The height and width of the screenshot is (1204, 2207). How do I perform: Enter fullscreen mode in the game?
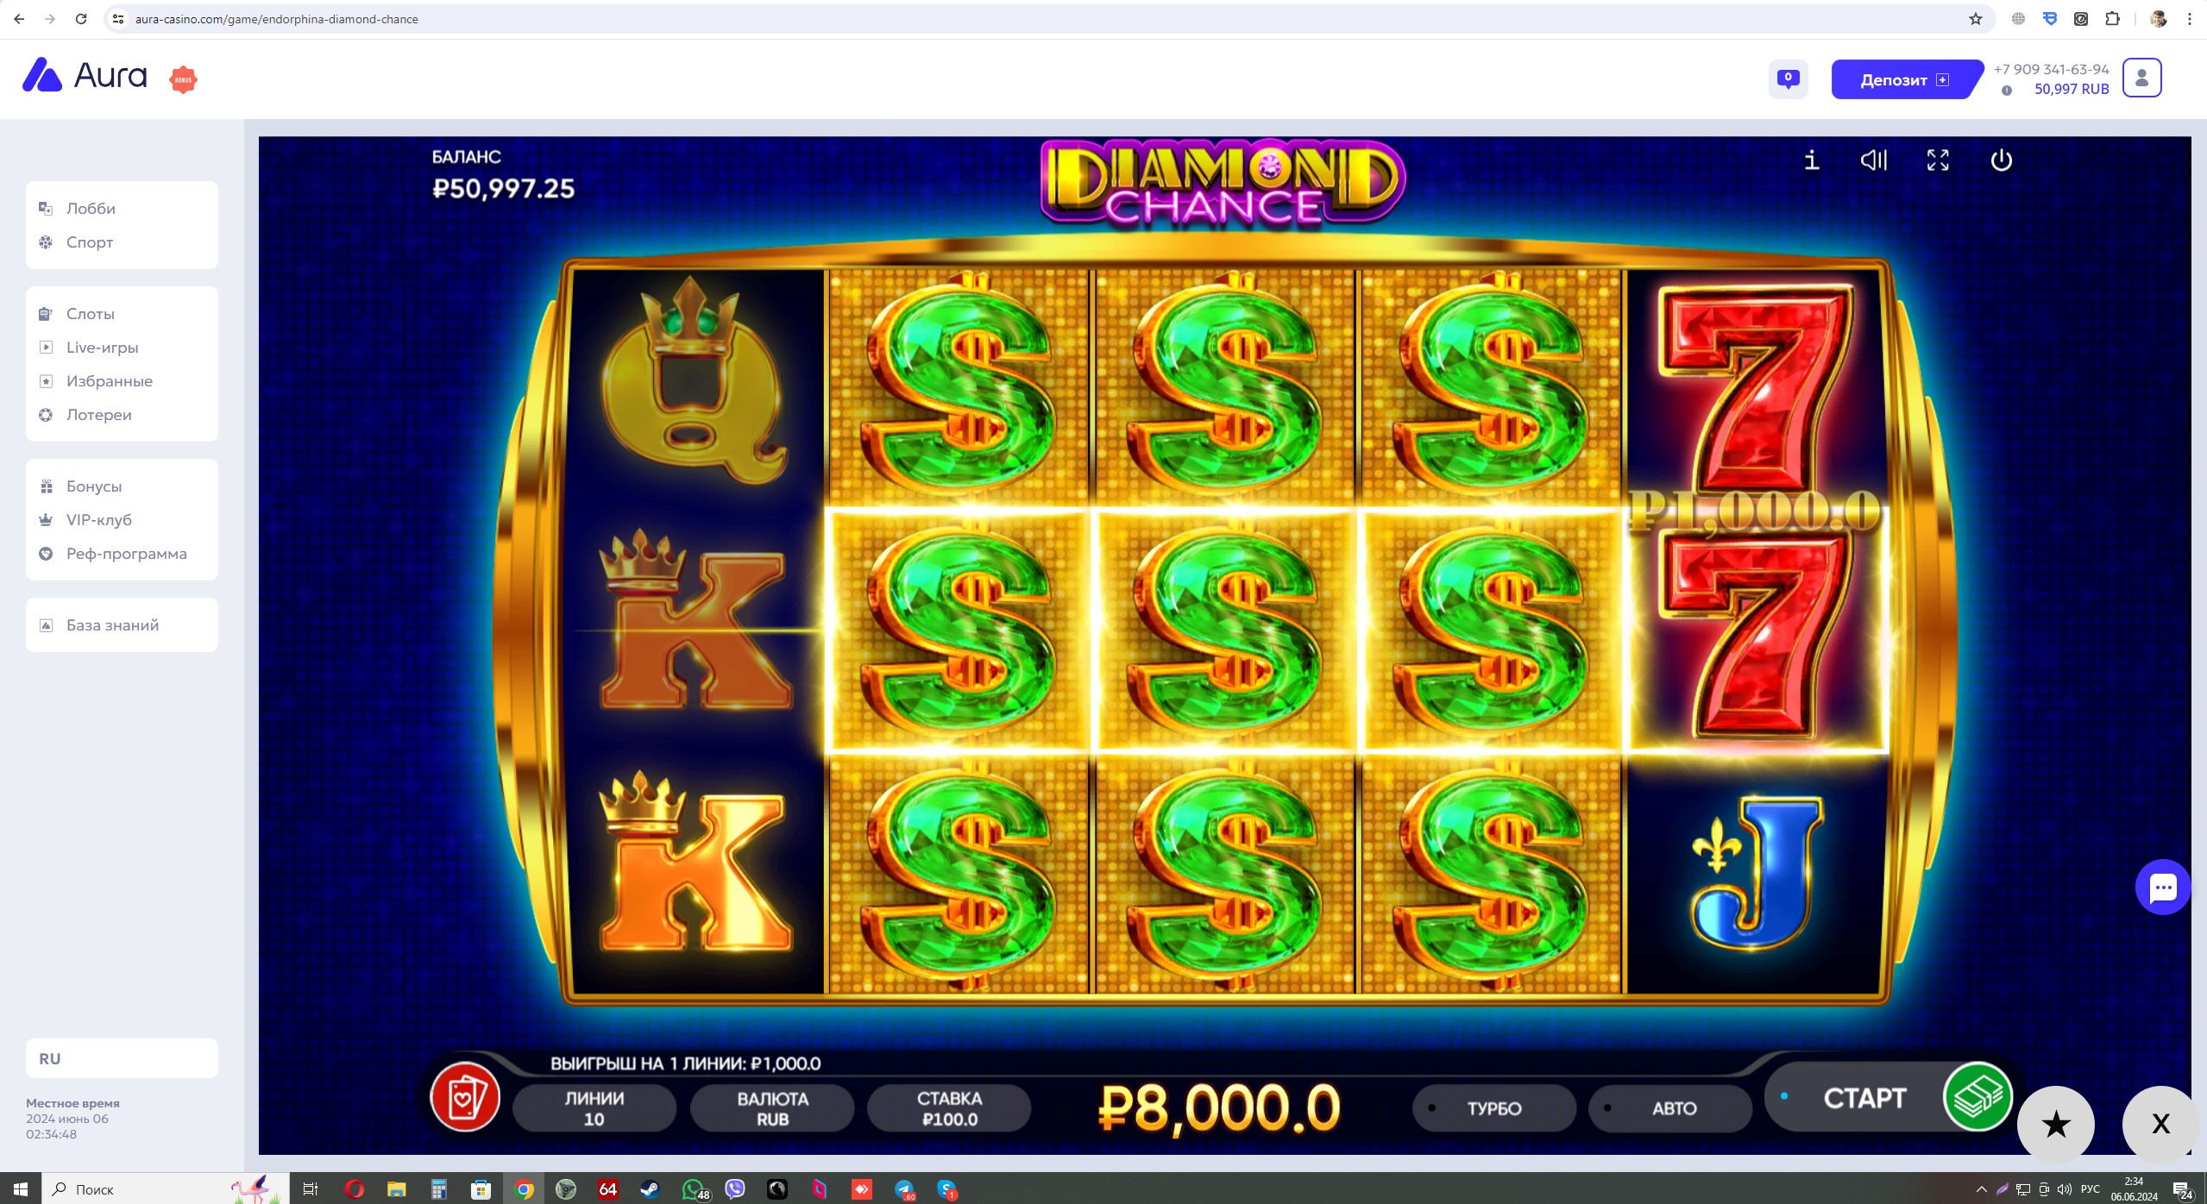1938,160
